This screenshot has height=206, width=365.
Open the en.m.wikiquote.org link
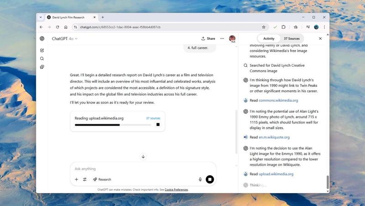274,137
